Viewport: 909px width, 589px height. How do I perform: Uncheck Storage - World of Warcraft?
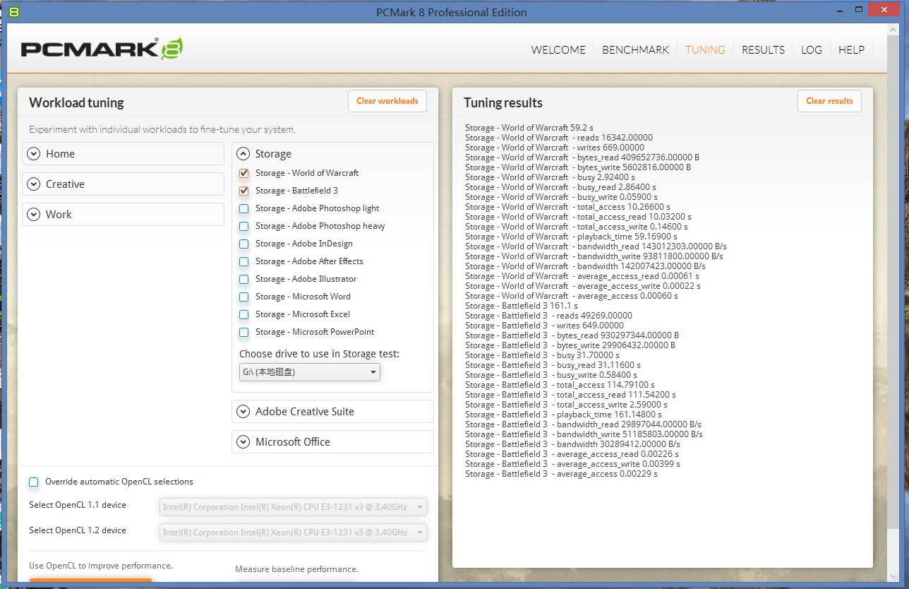tap(244, 173)
